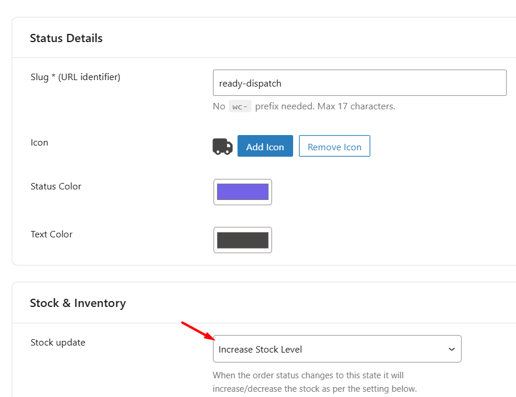Click the Remove Icon button
Screen dimensions: 516x397
[x=335, y=147]
